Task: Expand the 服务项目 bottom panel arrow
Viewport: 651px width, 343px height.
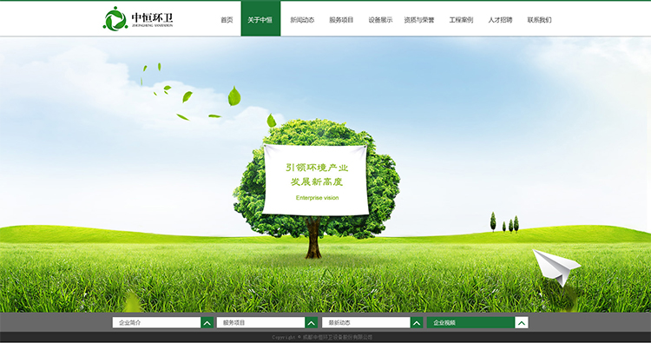Action: point(312,323)
